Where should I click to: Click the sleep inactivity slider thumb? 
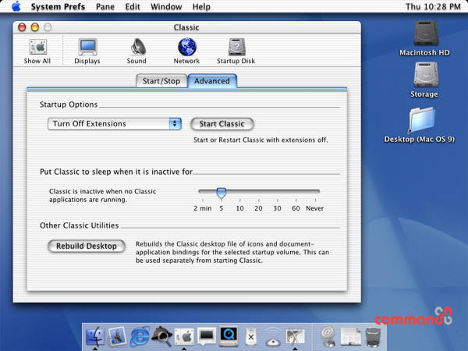click(x=222, y=193)
